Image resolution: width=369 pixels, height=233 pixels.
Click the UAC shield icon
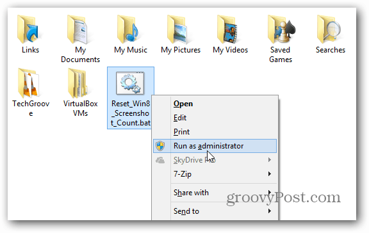tap(160, 146)
